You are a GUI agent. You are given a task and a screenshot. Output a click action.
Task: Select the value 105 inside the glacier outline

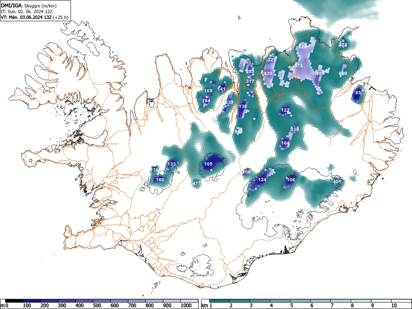208,164
